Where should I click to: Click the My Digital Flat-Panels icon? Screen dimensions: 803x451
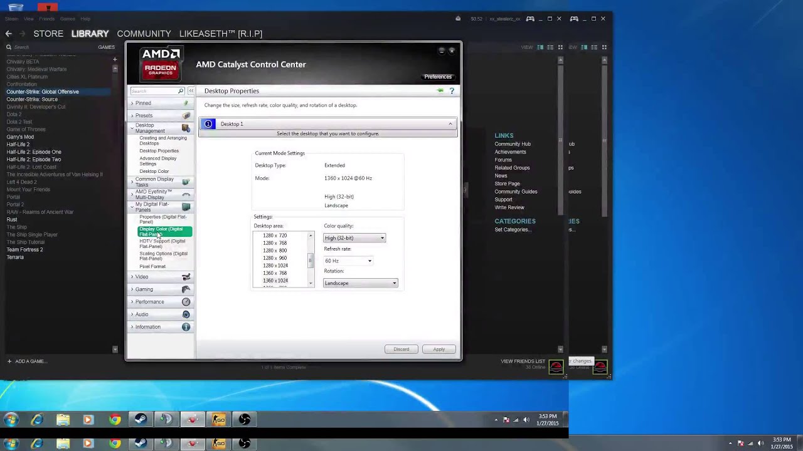(186, 207)
